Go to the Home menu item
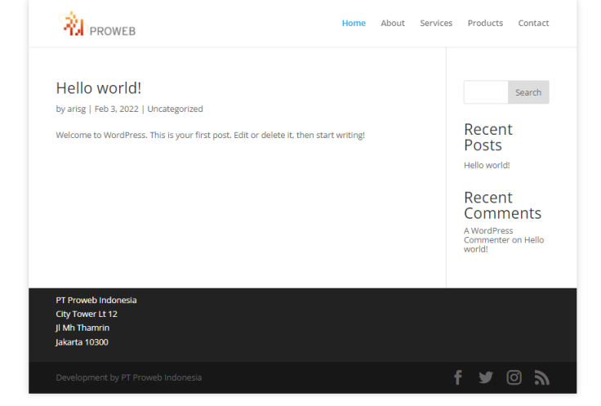The image size is (601, 406). pyautogui.click(x=354, y=23)
